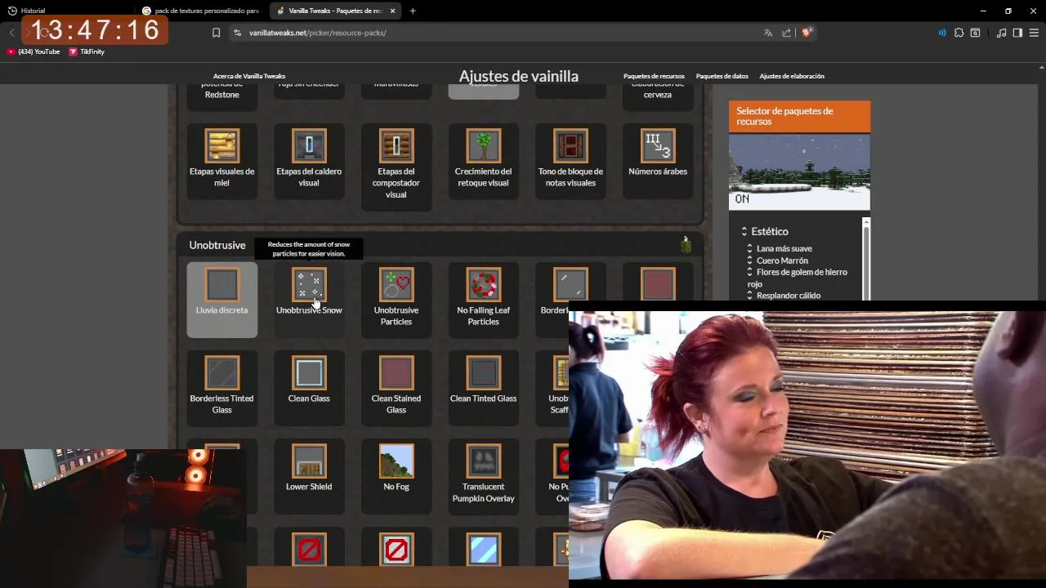Viewport: 1046px width, 588px height.
Task: Close the Vanilla Tweaks browser tab
Action: point(393,11)
